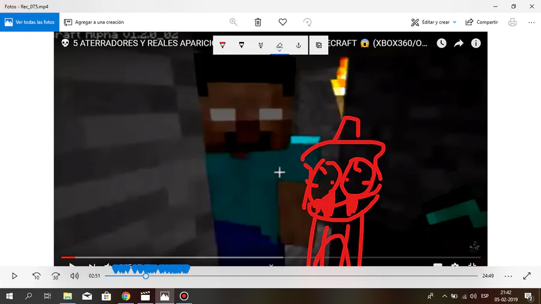This screenshot has height=304, width=541.
Task: Open playback bar more options ellipsis
Action: pos(508,276)
